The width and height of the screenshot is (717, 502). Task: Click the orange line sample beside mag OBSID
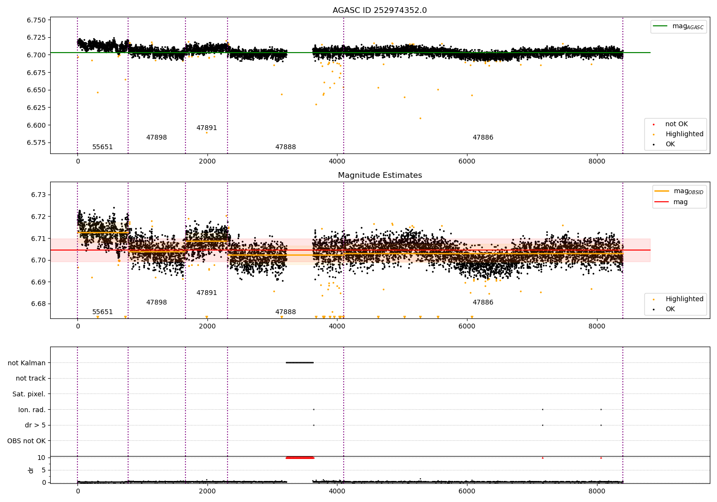tap(662, 191)
